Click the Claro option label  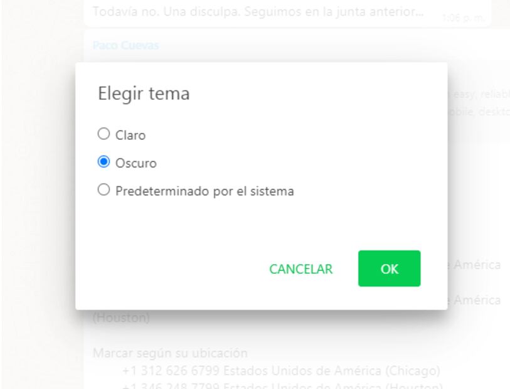[130, 135]
